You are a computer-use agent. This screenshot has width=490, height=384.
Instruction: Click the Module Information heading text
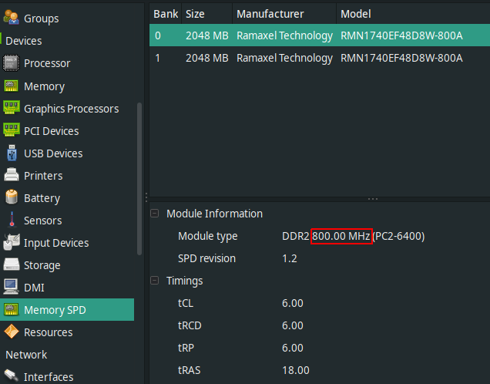(214, 214)
